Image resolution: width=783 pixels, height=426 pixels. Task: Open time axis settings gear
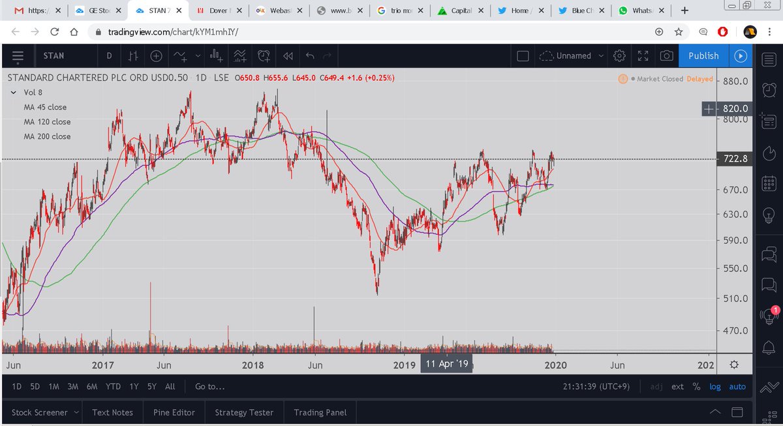[x=734, y=364]
